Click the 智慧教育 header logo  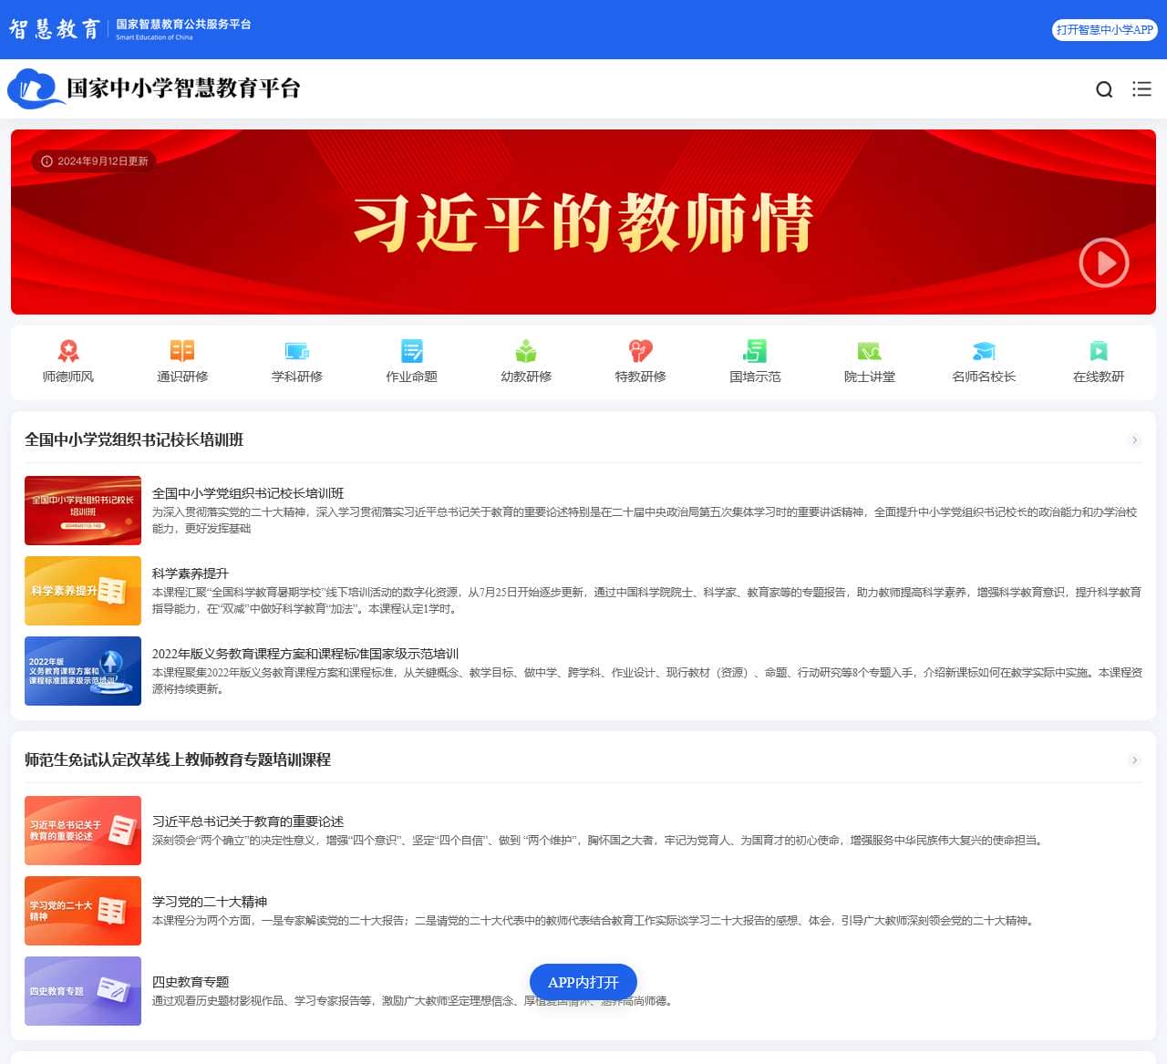(x=55, y=29)
